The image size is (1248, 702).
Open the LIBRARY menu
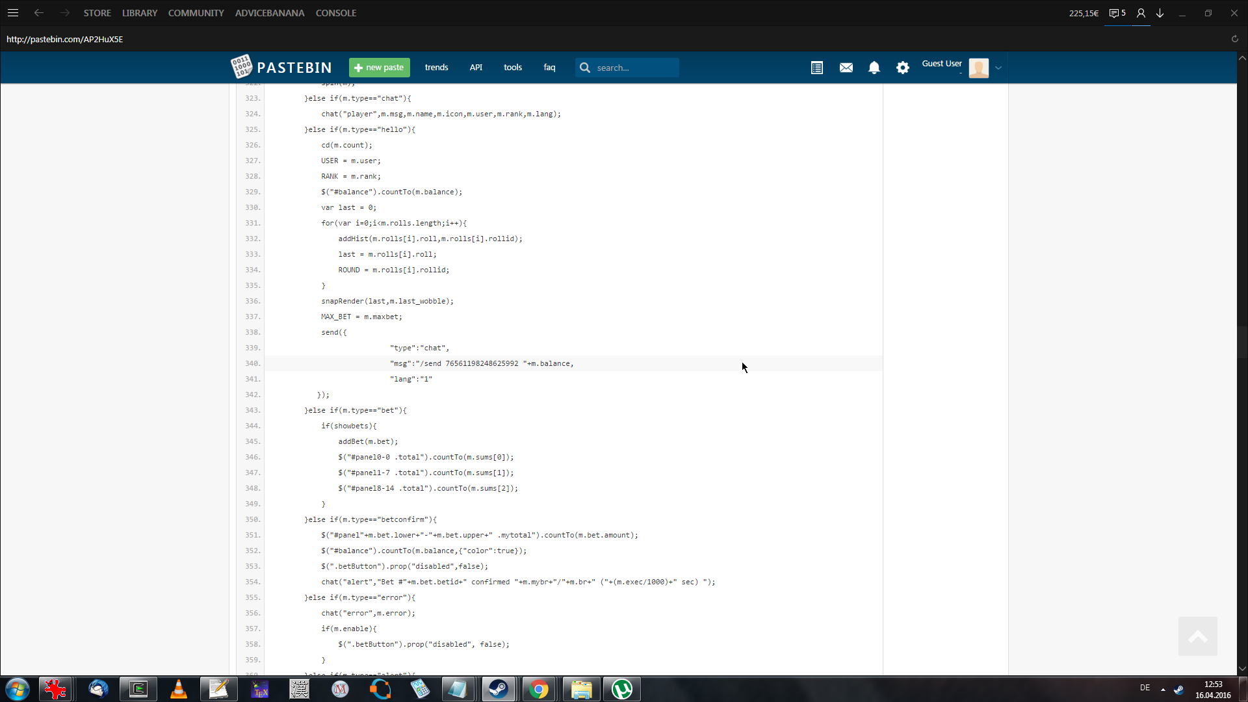pyautogui.click(x=140, y=13)
